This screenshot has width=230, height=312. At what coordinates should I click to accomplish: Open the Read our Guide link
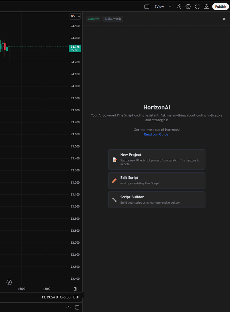click(156, 134)
